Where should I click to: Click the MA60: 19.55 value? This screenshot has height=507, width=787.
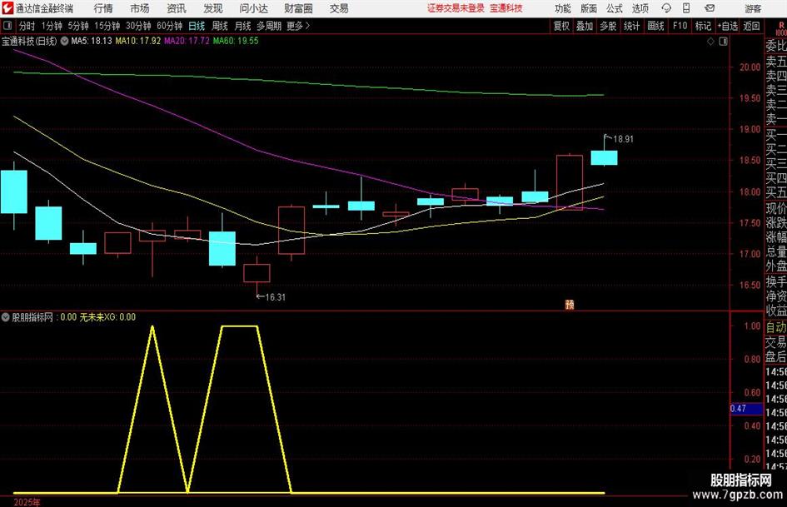click(x=236, y=41)
